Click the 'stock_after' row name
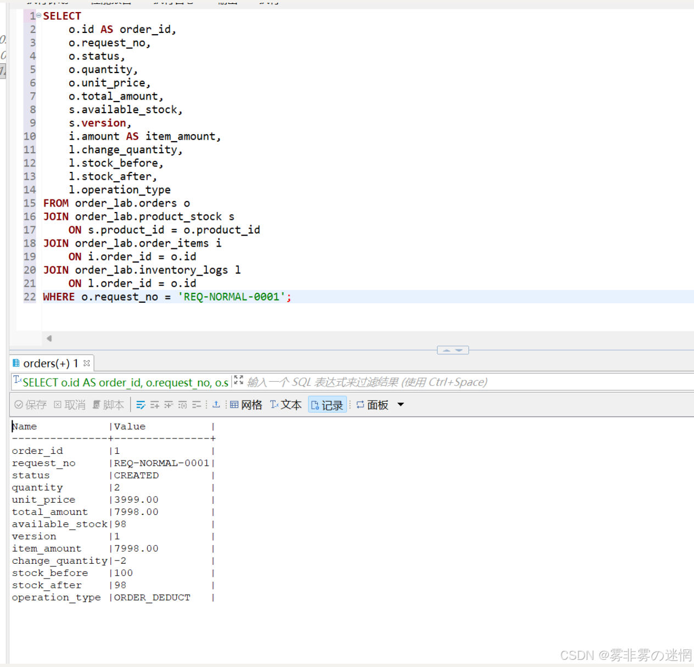 click(x=47, y=585)
